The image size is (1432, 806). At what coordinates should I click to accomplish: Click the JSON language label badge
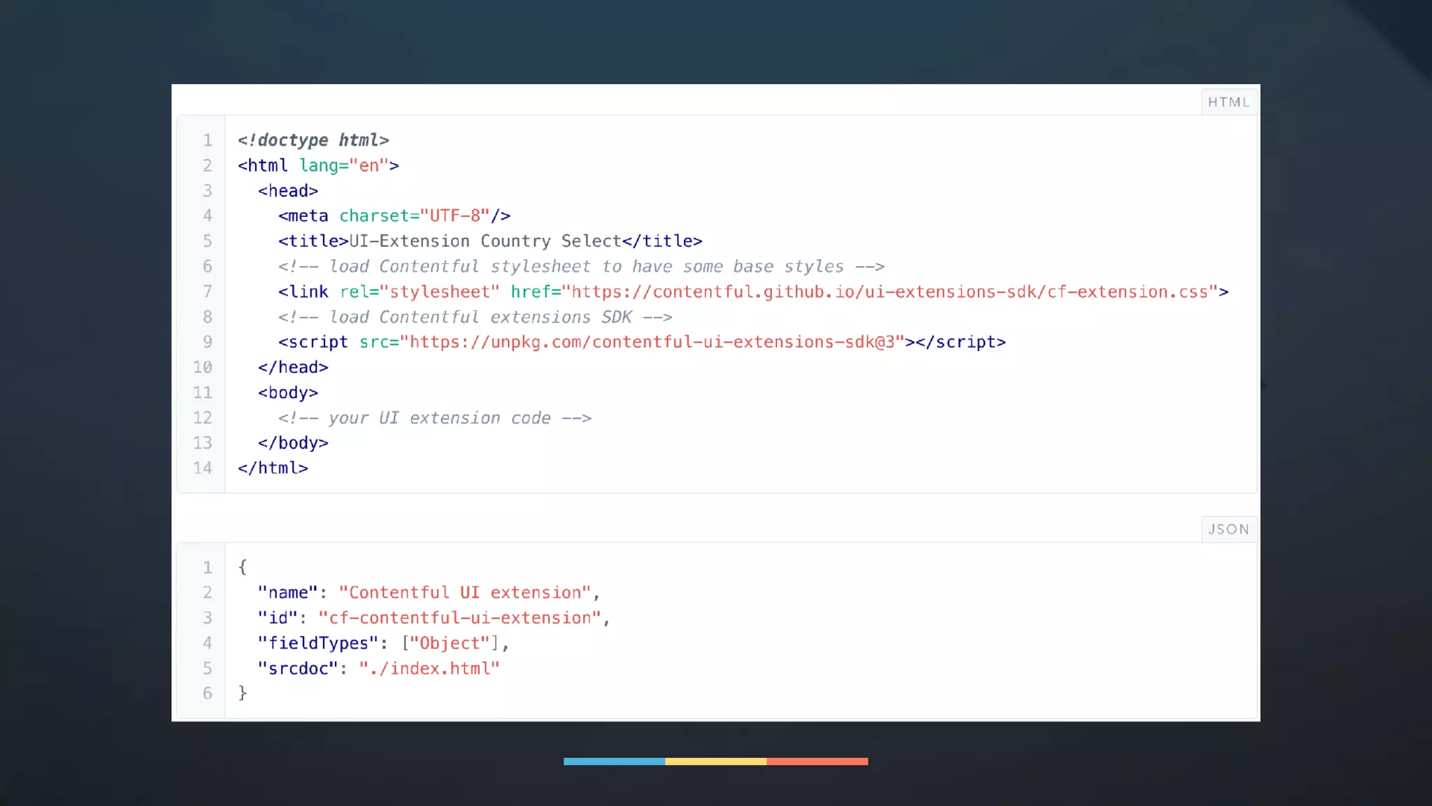click(x=1229, y=530)
